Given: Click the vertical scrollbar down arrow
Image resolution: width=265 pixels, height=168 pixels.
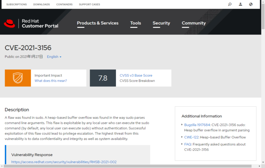Looking at the screenshot, I should [x=263, y=162].
